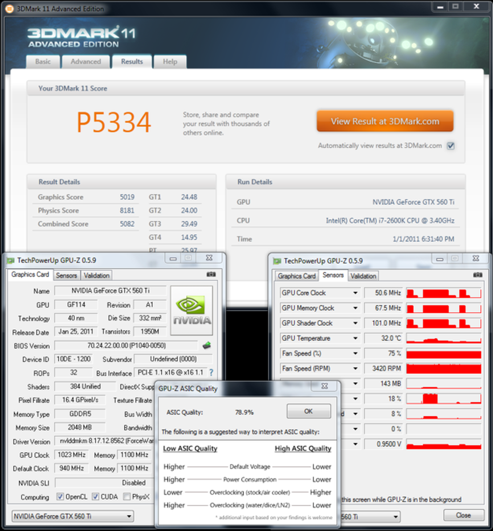
Task: Click the NVIDIA SLI field showing Disabled
Action: [x=105, y=482]
